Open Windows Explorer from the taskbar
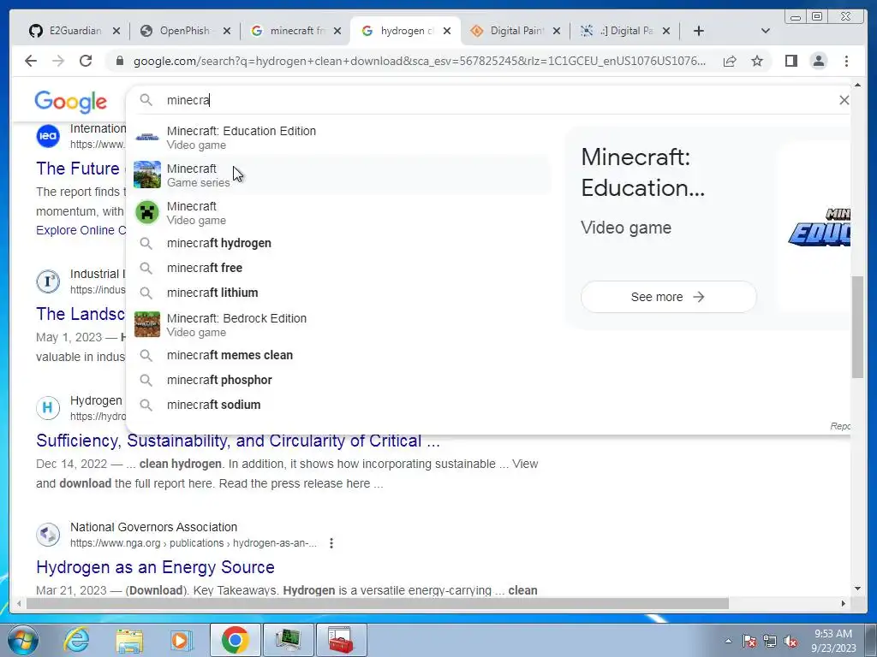The image size is (877, 657). (129, 640)
